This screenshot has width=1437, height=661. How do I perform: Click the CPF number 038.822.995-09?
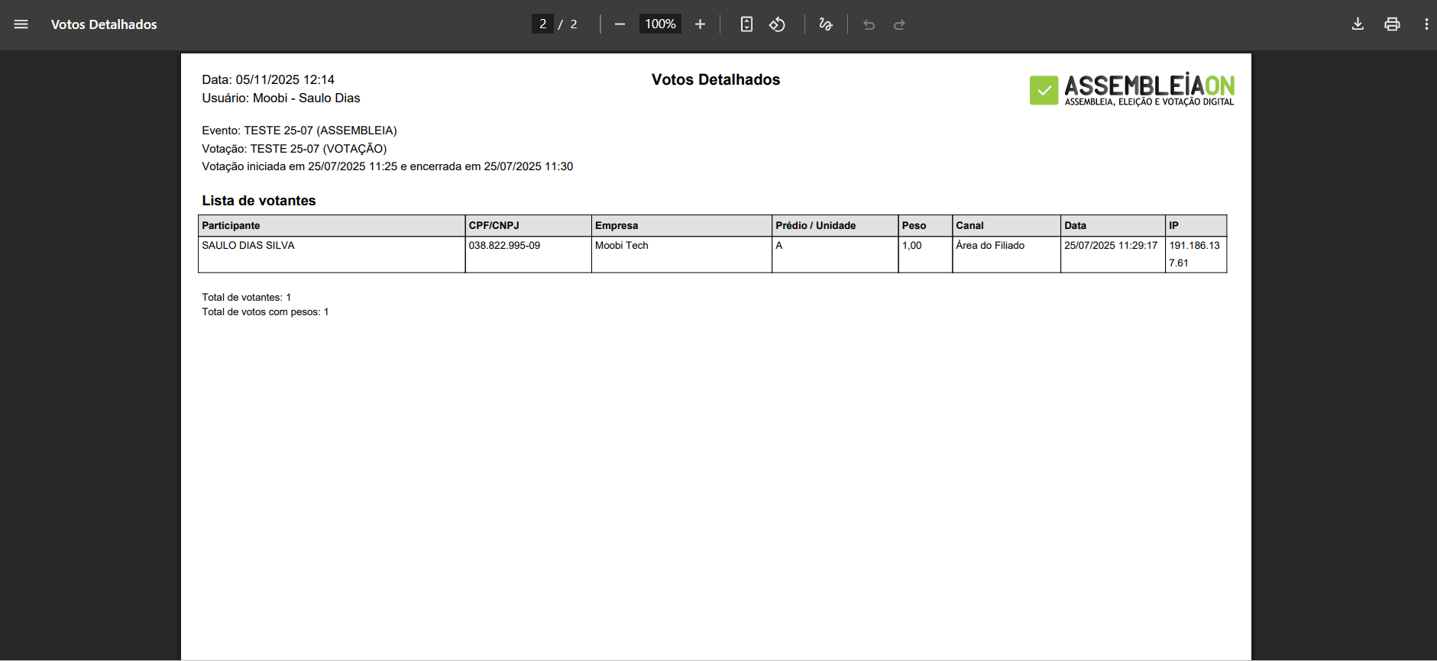pos(504,245)
